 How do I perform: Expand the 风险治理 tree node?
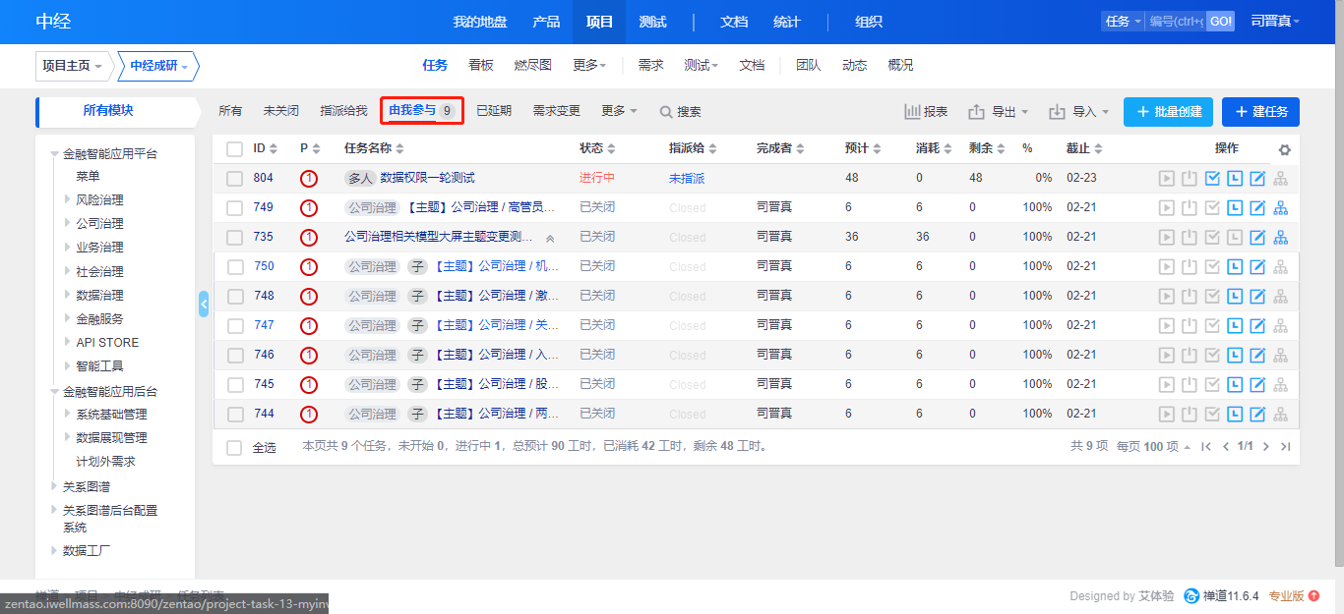click(x=68, y=200)
